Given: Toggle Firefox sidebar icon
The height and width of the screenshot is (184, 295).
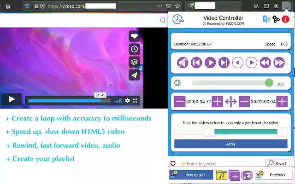Looking at the screenshot, I should coord(266,6).
